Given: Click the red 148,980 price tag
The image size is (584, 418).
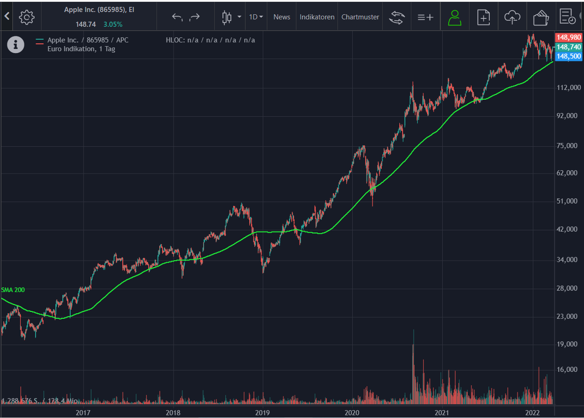Looking at the screenshot, I should coord(568,37).
